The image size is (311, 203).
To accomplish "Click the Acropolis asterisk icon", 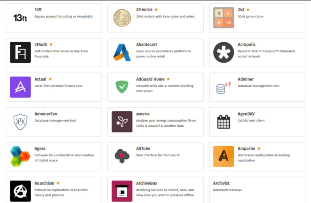I will tap(224, 52).
